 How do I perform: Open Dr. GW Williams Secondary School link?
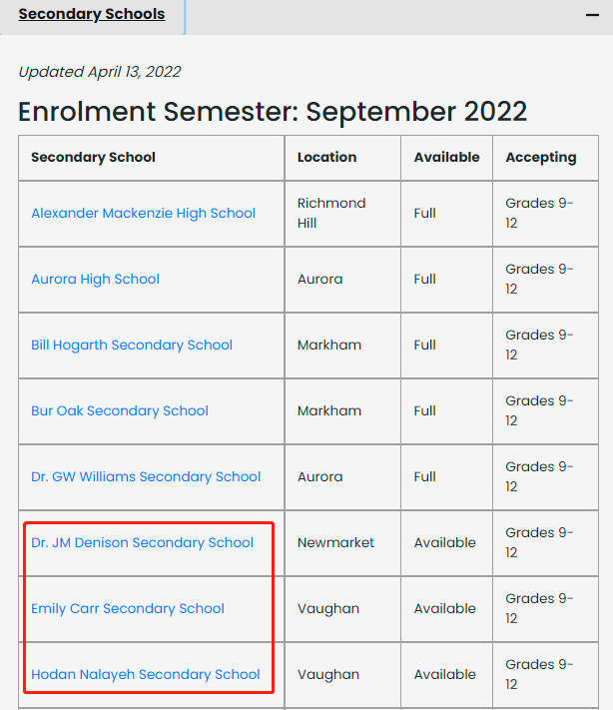(146, 476)
